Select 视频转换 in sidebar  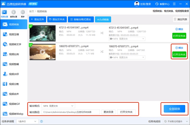click(14, 24)
